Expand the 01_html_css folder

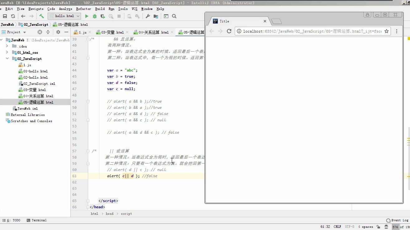7,53
